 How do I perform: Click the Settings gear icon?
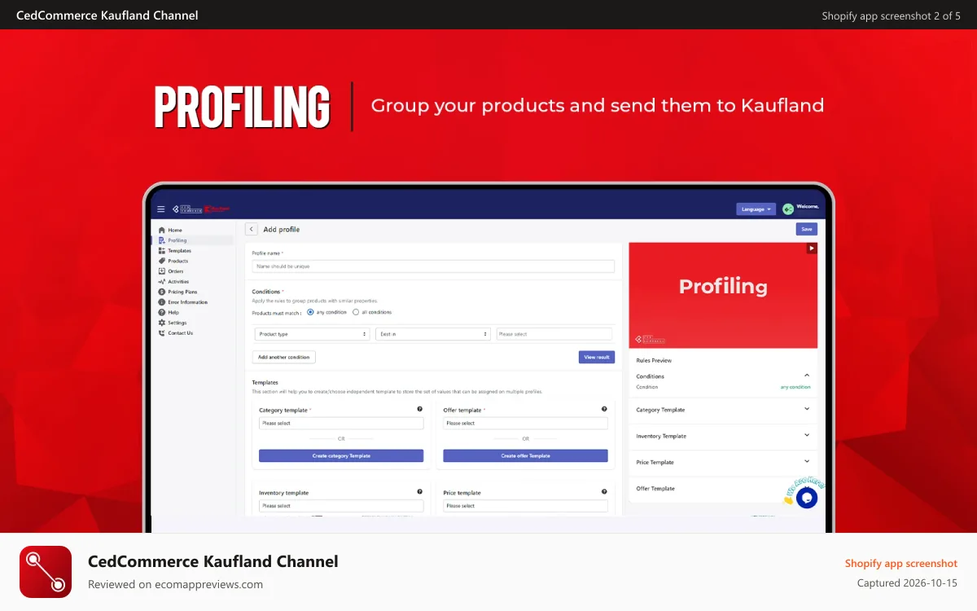click(161, 323)
